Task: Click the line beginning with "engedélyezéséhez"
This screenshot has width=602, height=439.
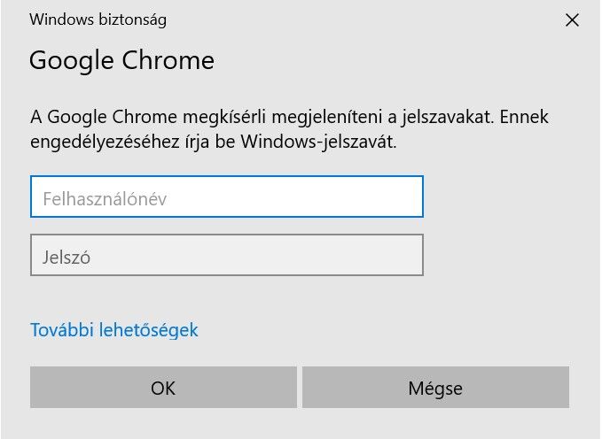Action: [x=213, y=140]
